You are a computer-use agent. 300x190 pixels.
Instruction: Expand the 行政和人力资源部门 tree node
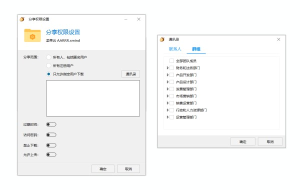pyautogui.click(x=167, y=110)
